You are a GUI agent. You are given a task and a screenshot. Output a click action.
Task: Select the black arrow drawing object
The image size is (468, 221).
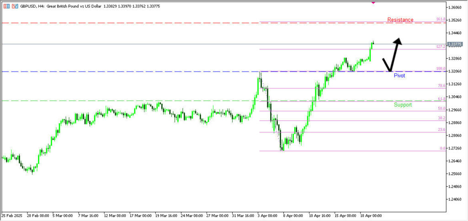tap(394, 54)
